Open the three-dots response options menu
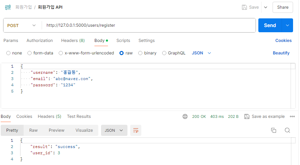The image size is (300, 165). tap(292, 116)
